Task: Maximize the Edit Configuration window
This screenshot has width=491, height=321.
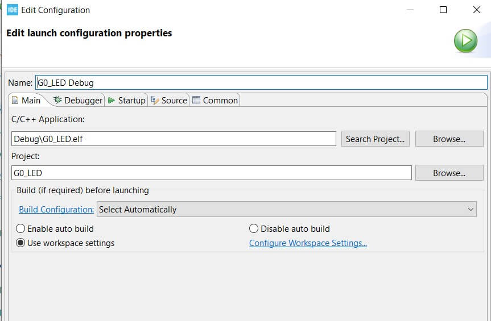Action: pos(443,10)
